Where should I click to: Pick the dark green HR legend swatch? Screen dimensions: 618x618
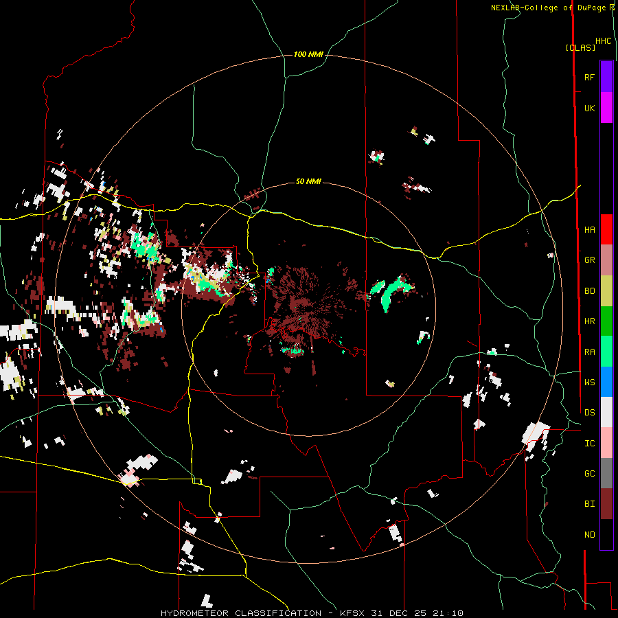coord(606,321)
